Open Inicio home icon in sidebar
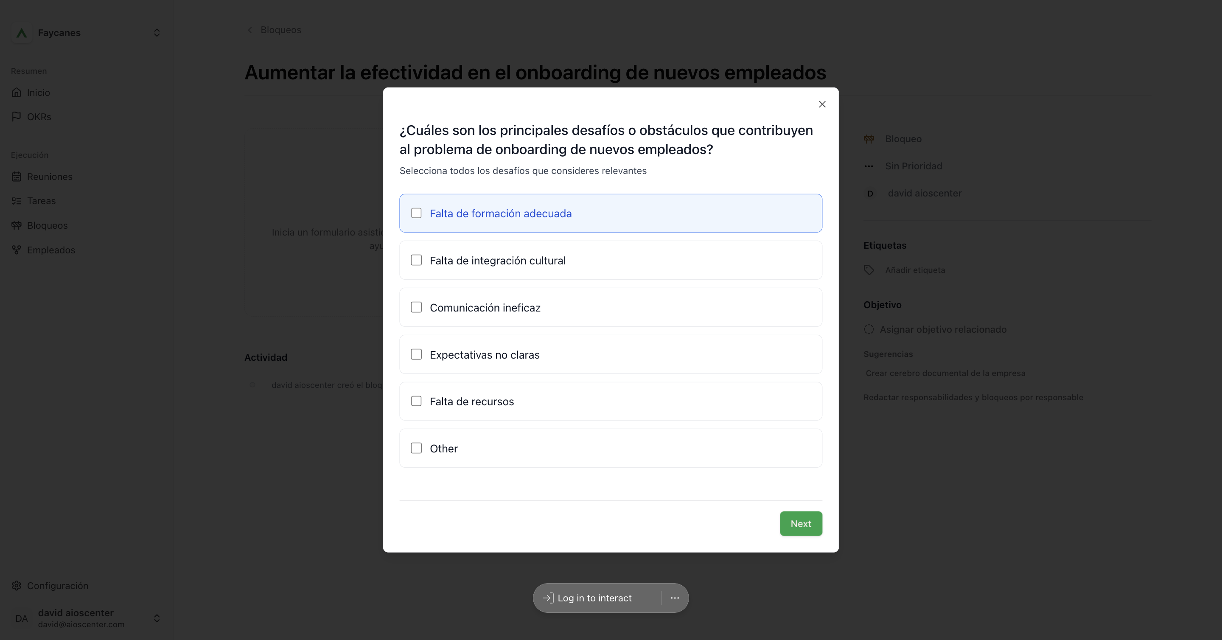 coord(17,93)
